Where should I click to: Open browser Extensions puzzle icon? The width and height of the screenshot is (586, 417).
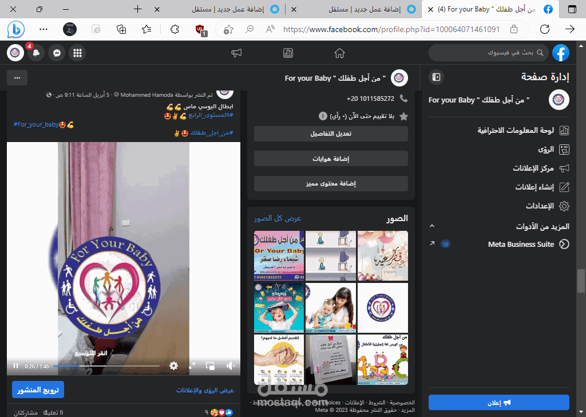tap(175, 29)
